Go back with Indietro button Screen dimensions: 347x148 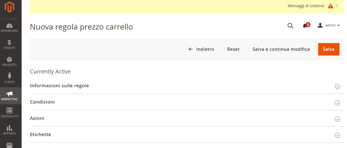click(x=201, y=49)
